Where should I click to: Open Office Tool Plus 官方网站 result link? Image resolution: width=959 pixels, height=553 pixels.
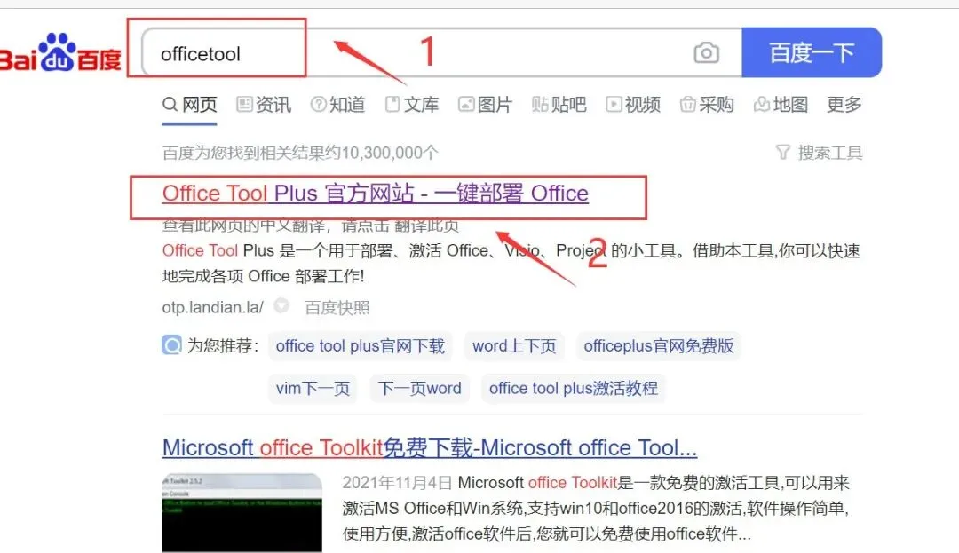pos(375,194)
